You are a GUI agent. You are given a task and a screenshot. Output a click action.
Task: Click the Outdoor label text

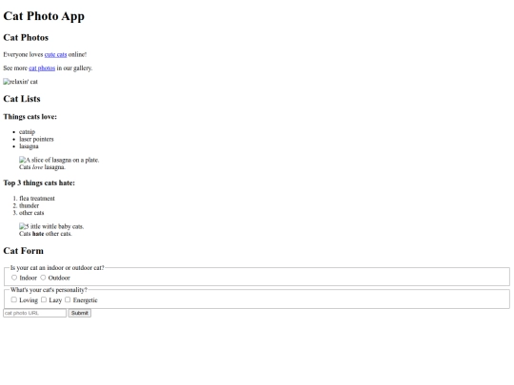click(59, 278)
